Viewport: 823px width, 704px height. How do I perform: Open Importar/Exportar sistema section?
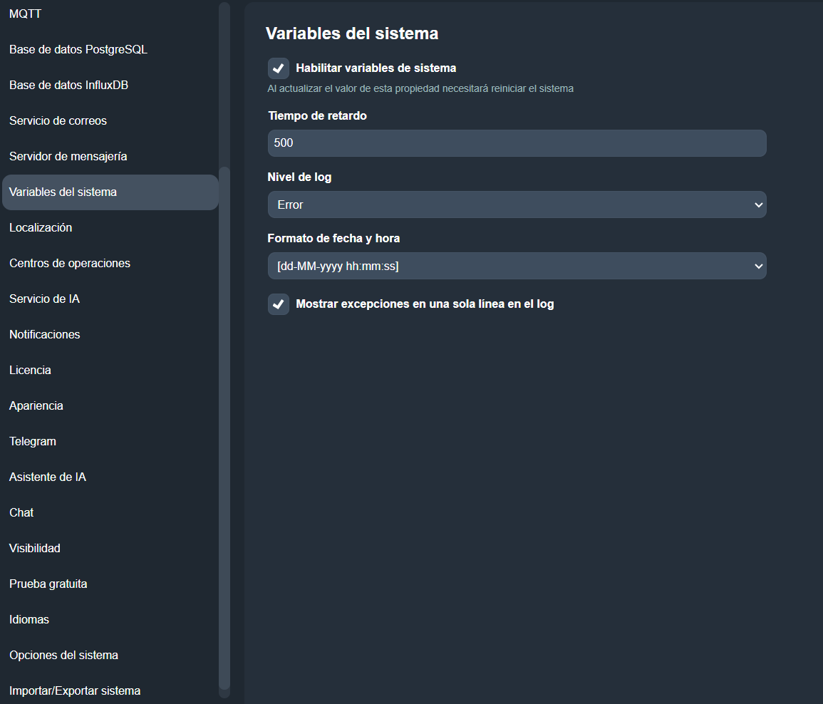point(75,690)
